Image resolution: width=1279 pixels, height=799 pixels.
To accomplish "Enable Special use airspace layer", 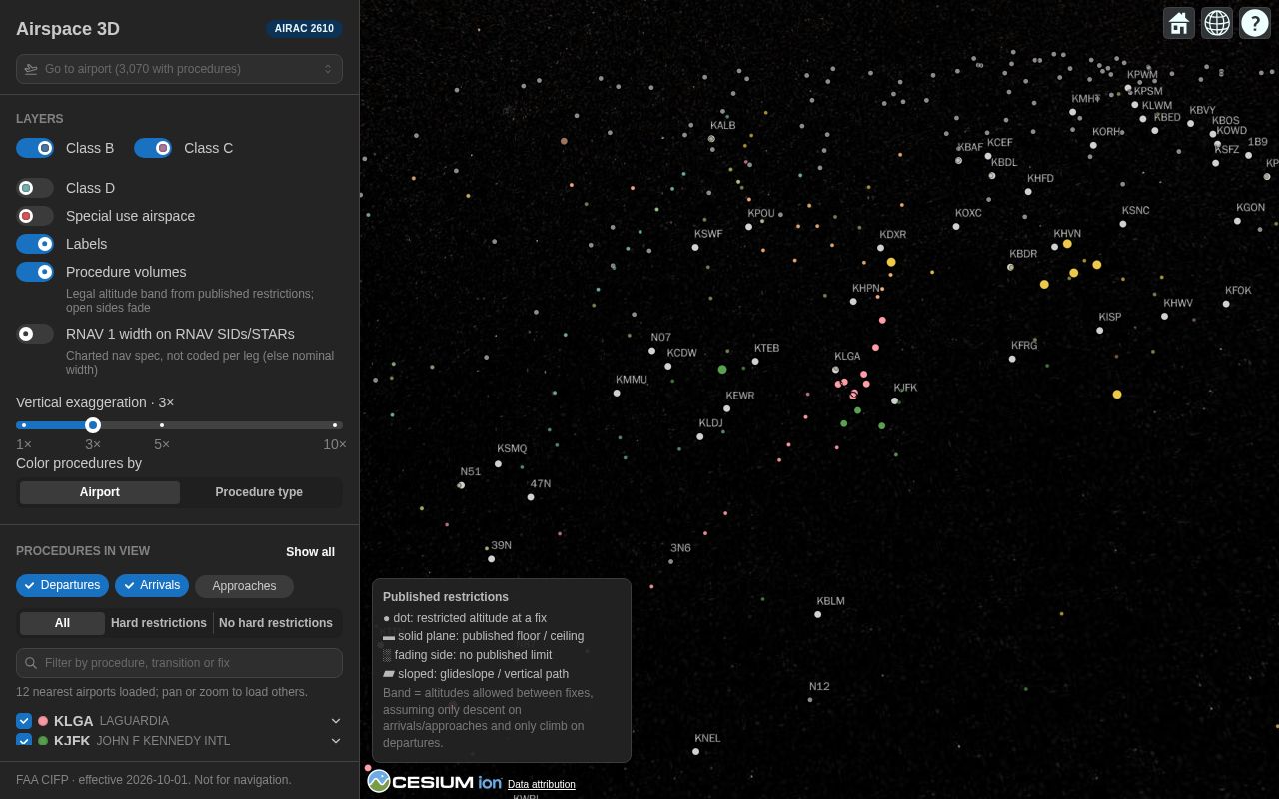I will [x=35, y=216].
